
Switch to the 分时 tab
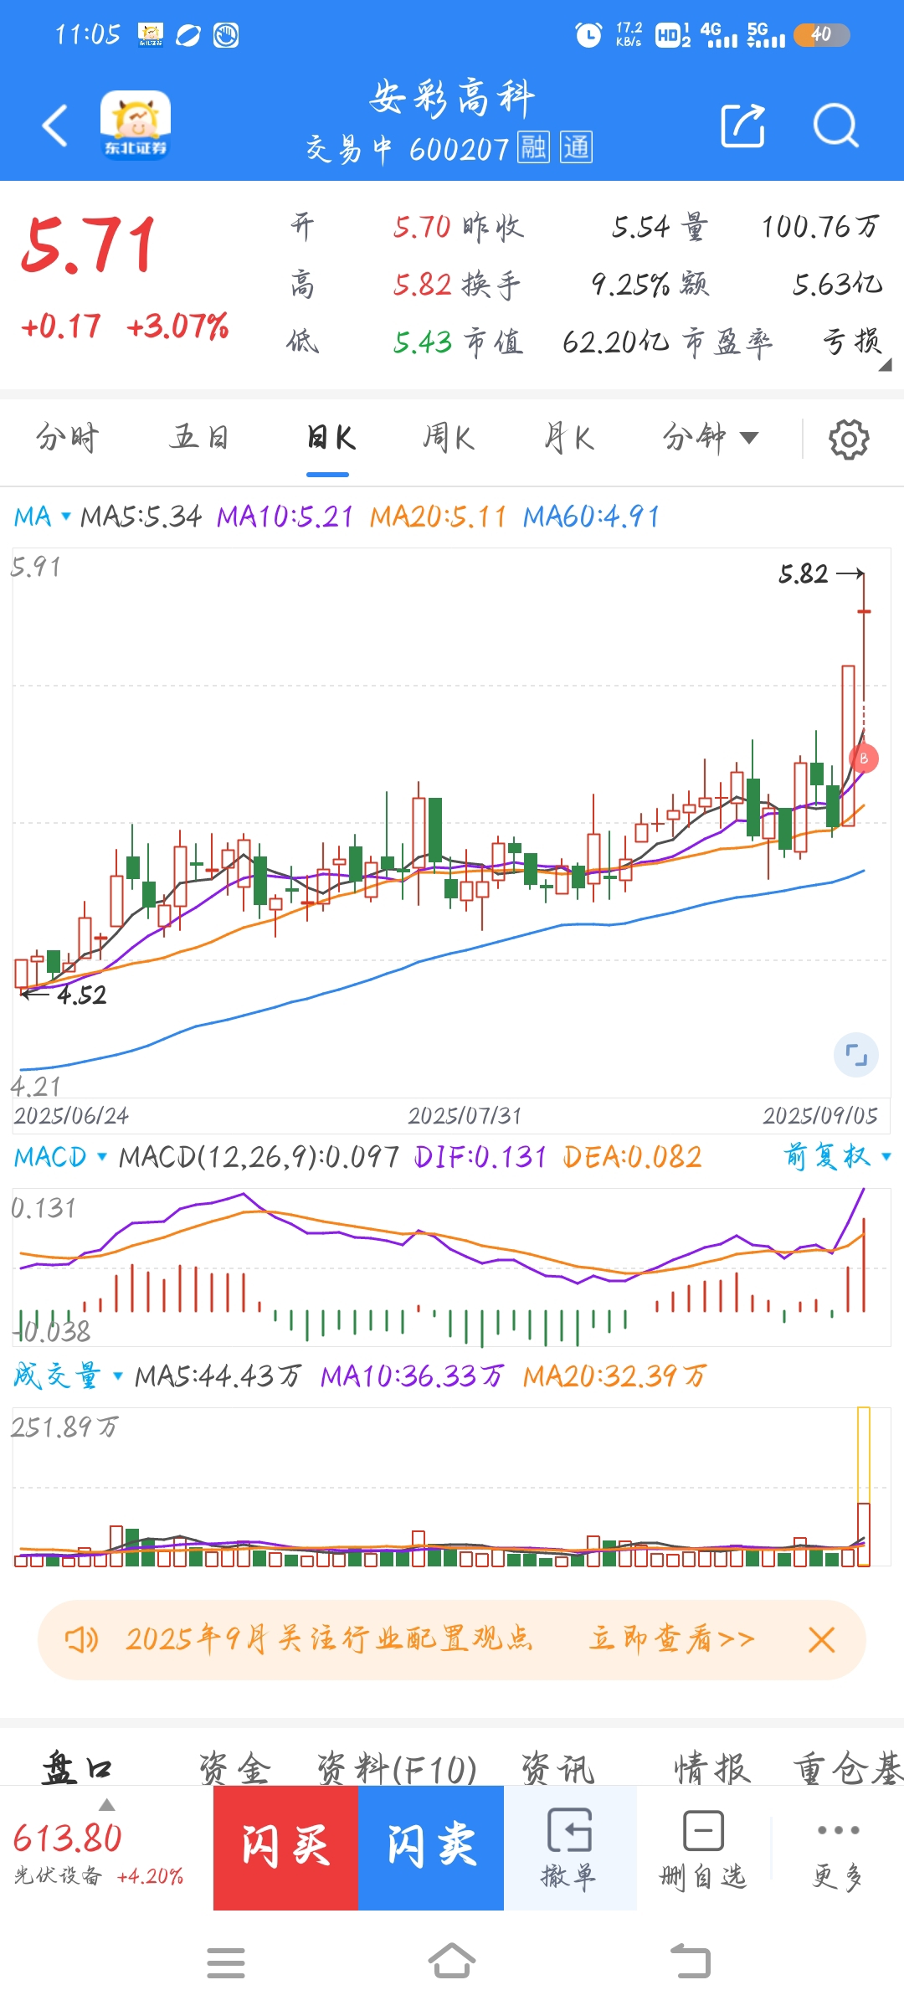pos(67,437)
